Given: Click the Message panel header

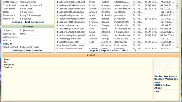Looking at the screenshot, I should (x=28, y=26).
